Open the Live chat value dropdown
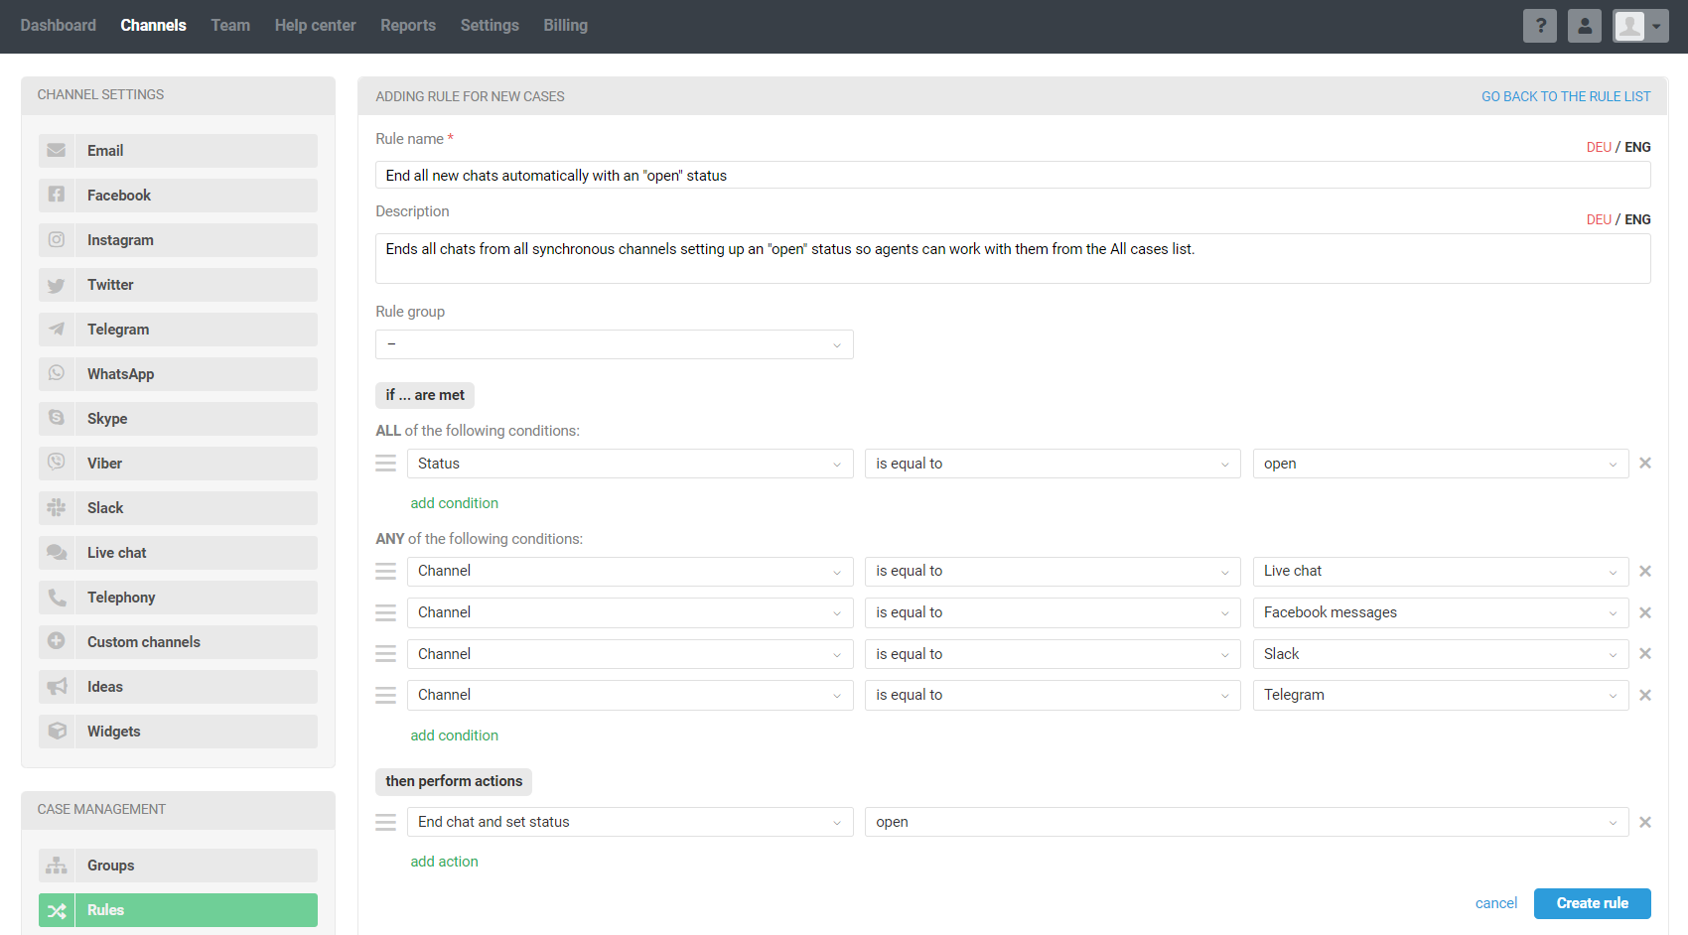 (x=1441, y=572)
